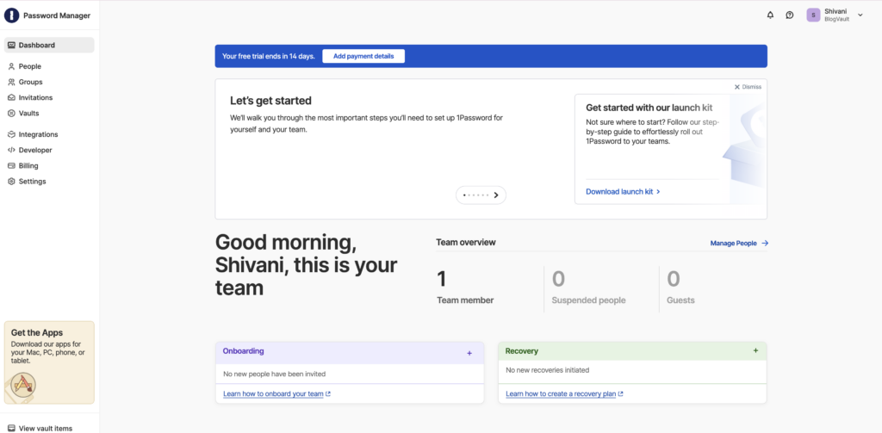Expand Recovery with the plus icon
Image resolution: width=882 pixels, height=433 pixels.
(755, 350)
